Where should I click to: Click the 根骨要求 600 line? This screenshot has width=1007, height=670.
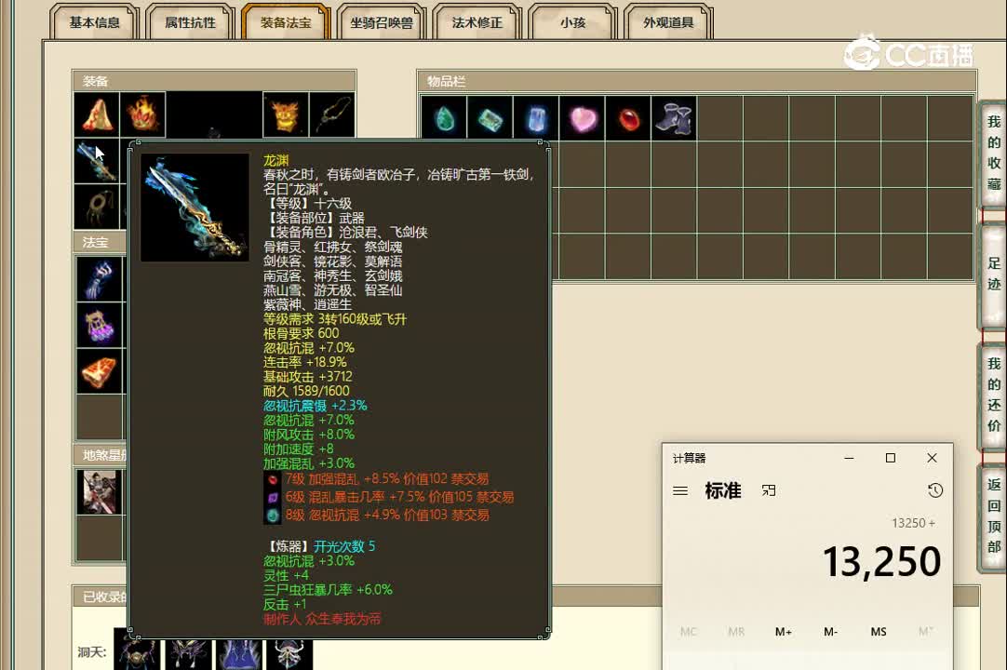302,333
